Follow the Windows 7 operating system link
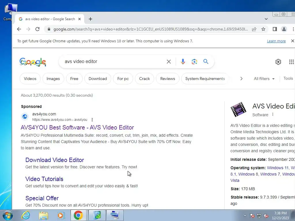Screen dimensions: 295x221 pos(270,174)
